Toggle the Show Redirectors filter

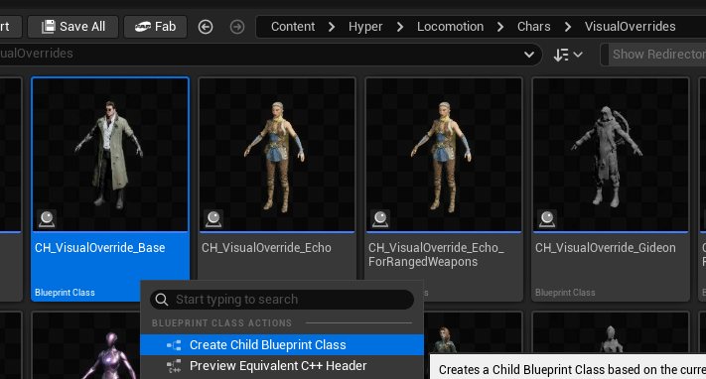coord(653,55)
